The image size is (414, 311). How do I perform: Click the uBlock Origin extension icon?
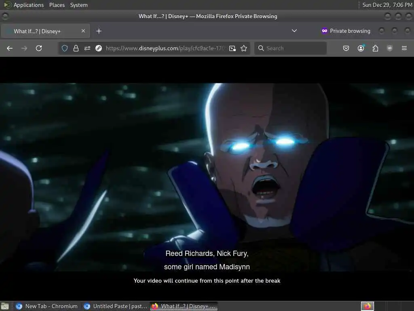click(x=390, y=48)
